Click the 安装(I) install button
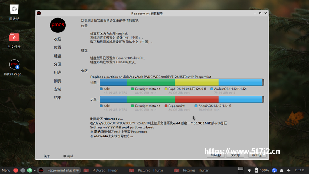This screenshot has height=174, width=309. pos(235,155)
